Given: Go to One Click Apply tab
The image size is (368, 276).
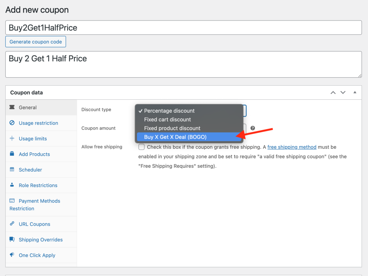Looking at the screenshot, I should pyautogui.click(x=41, y=255).
